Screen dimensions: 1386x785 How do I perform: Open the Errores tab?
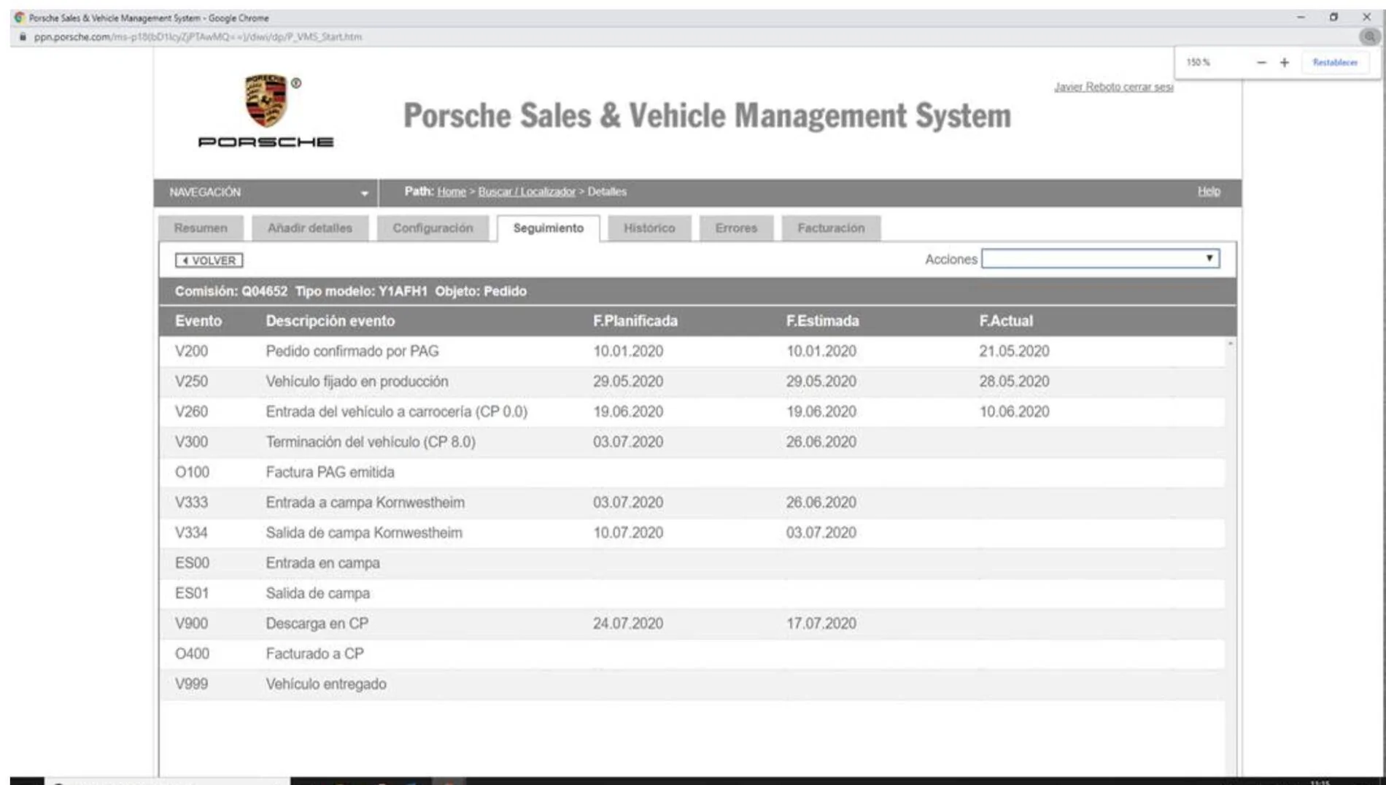(736, 228)
